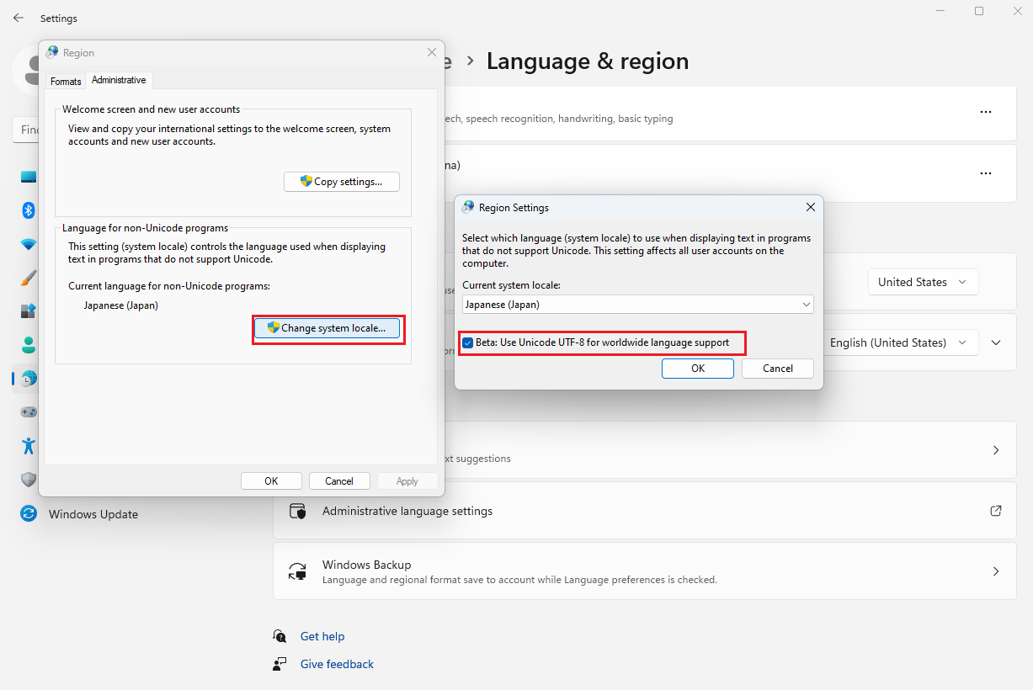
Task: Open second language row three-dots menu
Action: click(986, 173)
